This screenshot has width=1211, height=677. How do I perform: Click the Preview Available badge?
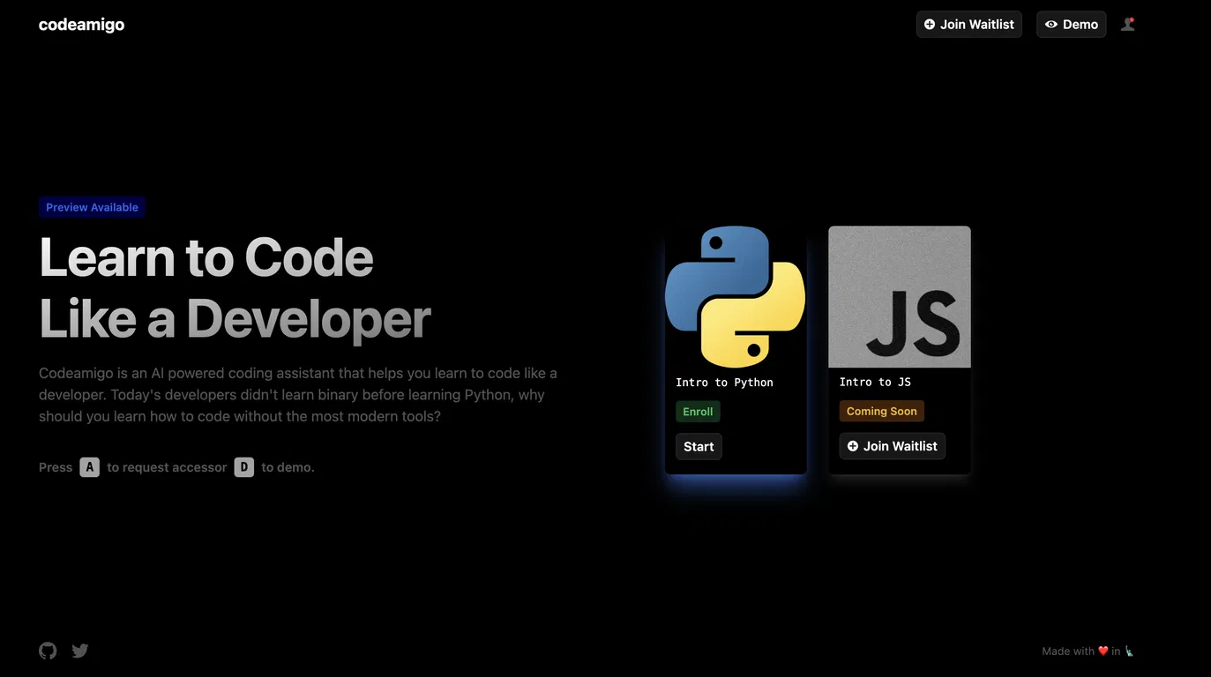coord(92,207)
